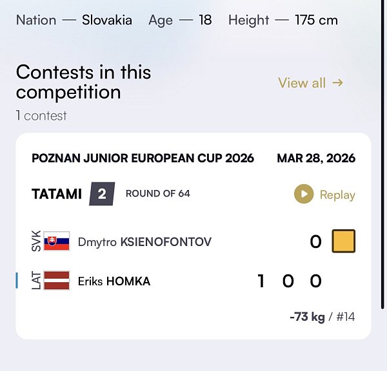Click the Contests in this competition heading
Image resolution: width=387 pixels, height=389 pixels.
pyautogui.click(x=84, y=82)
